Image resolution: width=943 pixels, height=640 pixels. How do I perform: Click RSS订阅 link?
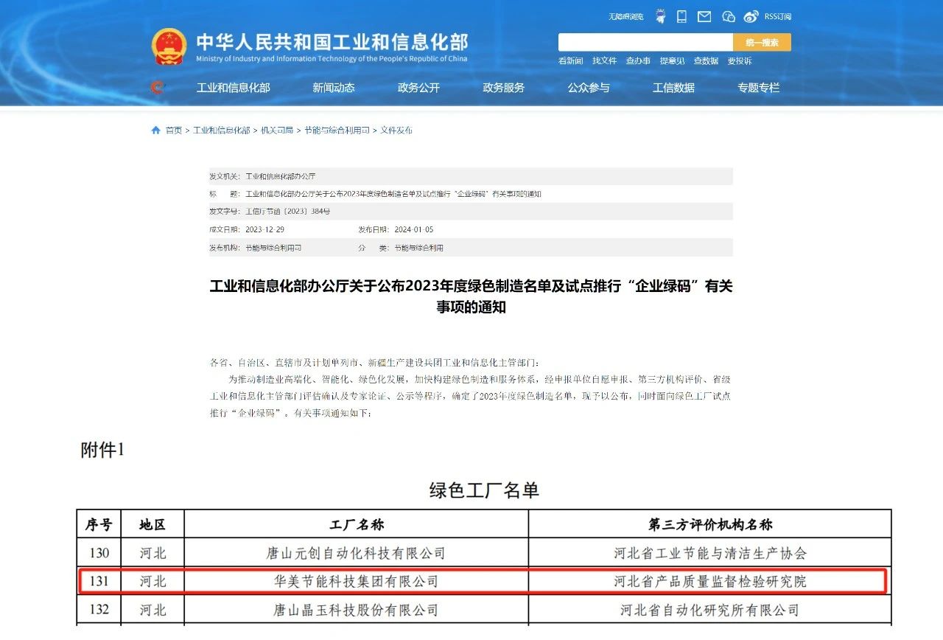click(x=778, y=16)
